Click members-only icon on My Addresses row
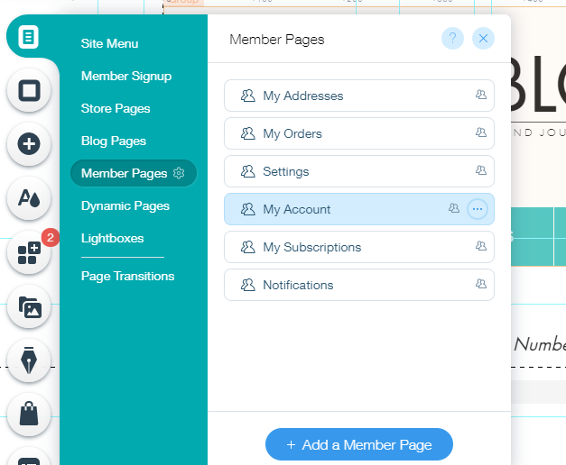Screen dimensions: 566x465 point(481,95)
